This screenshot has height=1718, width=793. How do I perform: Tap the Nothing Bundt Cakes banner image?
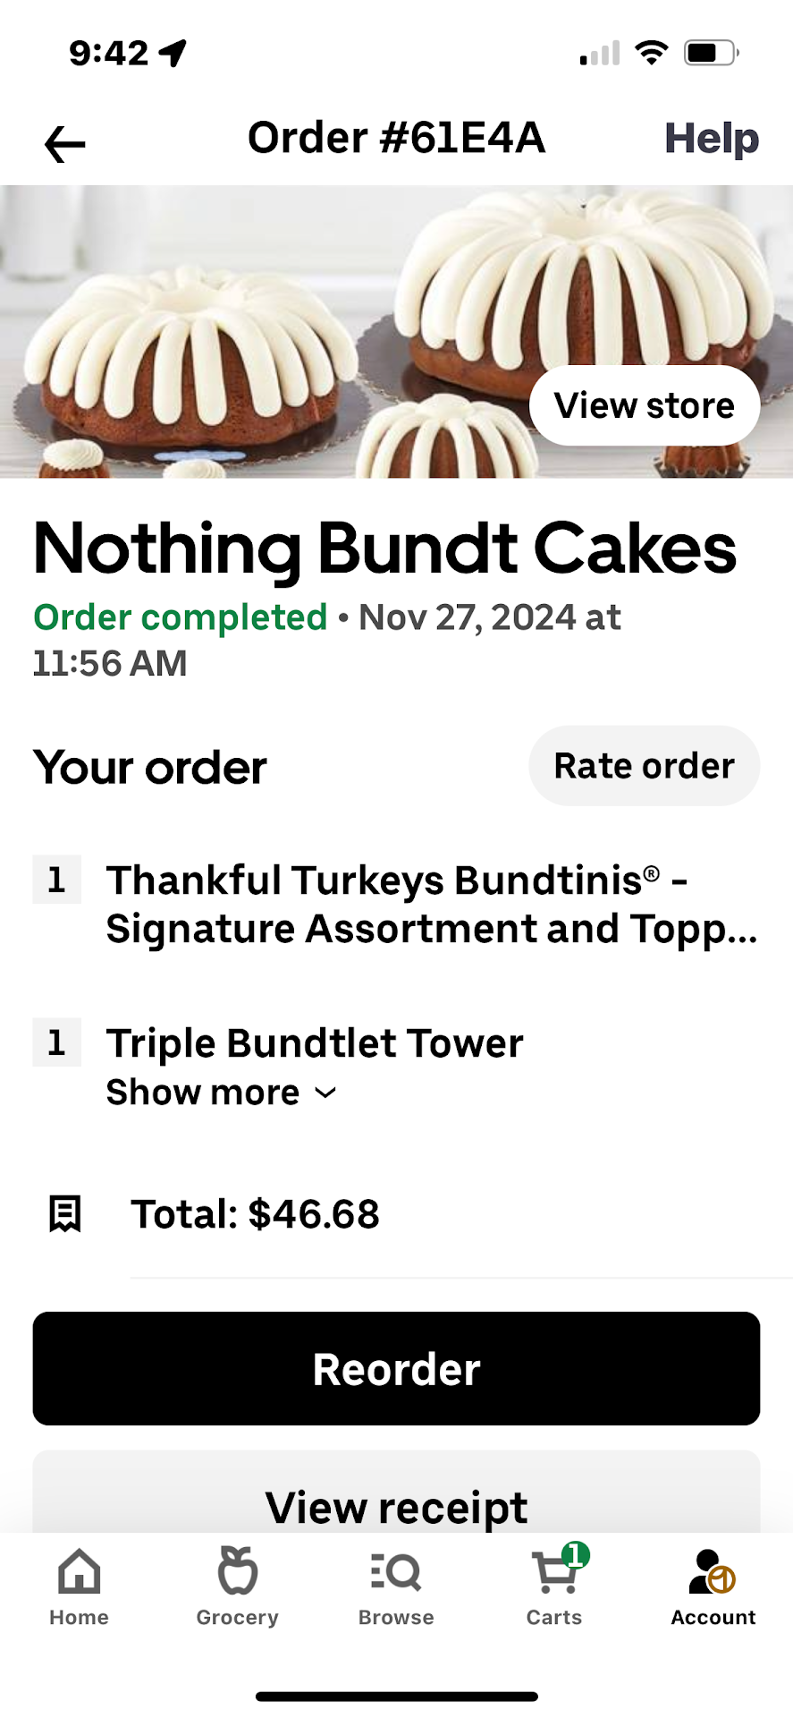pos(268,331)
